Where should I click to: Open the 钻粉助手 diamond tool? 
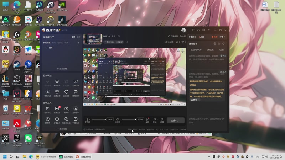pyautogui.click(x=66, y=93)
